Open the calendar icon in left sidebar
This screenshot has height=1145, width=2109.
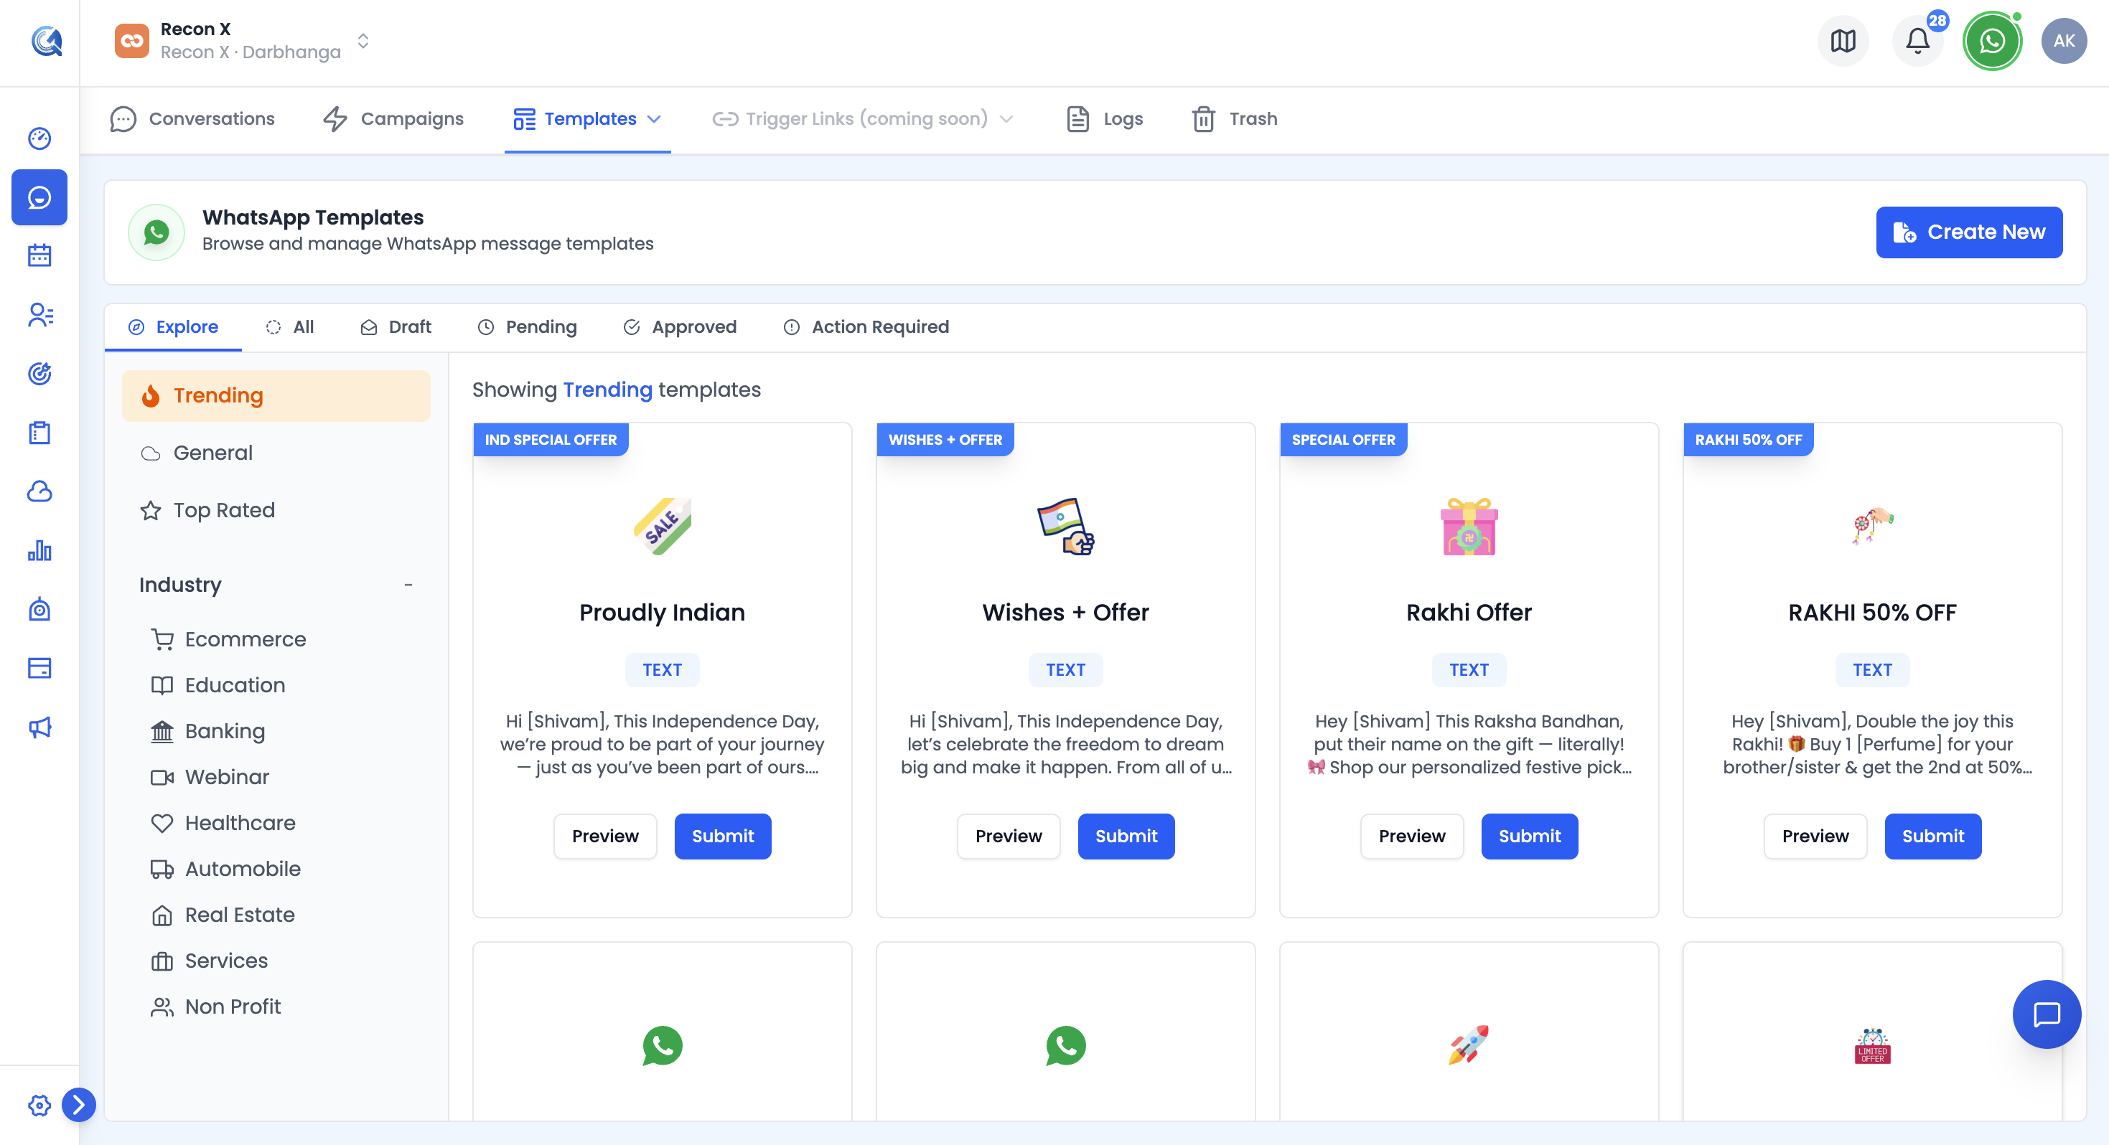click(39, 255)
